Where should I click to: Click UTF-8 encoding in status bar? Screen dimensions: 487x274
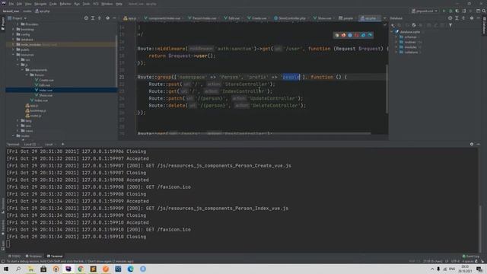pos(455,261)
